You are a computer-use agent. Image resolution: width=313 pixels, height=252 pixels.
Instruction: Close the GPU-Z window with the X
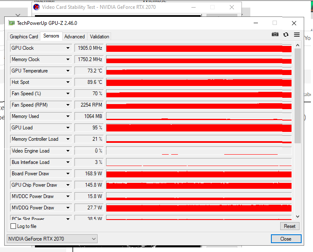pyautogui.click(x=294, y=23)
